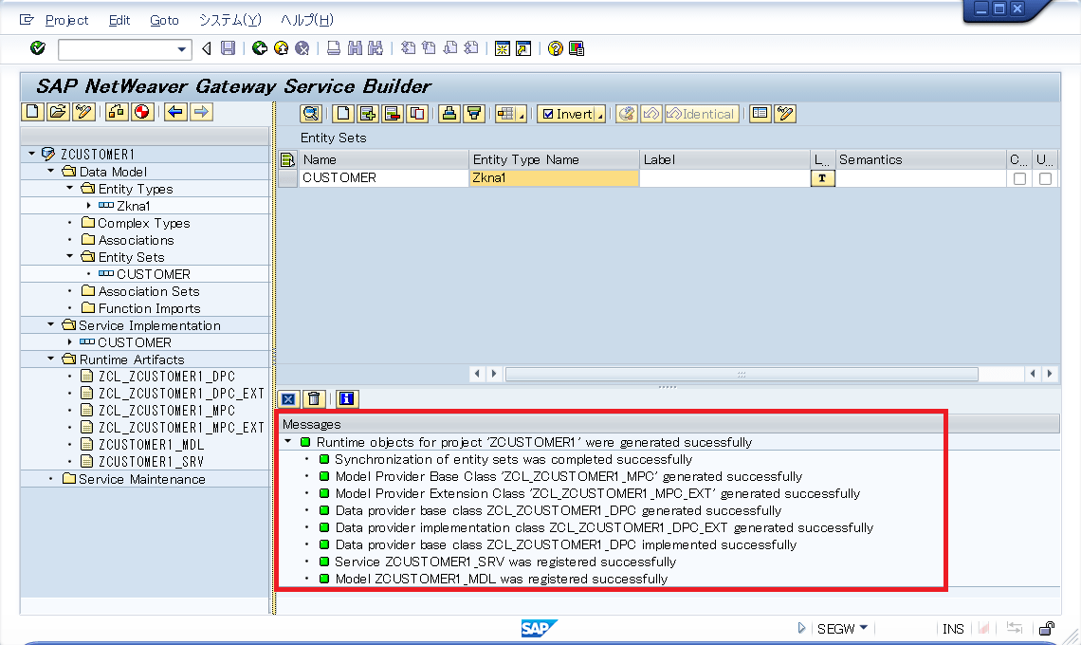Open the システム(Y) menu
The image size is (1081, 645).
pyautogui.click(x=230, y=20)
